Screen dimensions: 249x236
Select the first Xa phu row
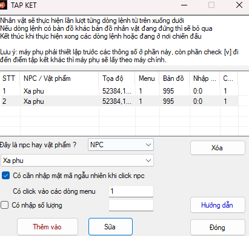point(119,91)
